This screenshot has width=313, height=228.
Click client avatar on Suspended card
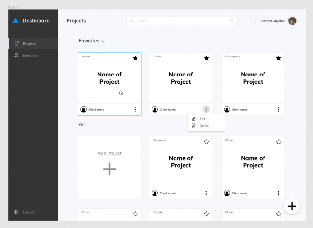[x=155, y=193]
